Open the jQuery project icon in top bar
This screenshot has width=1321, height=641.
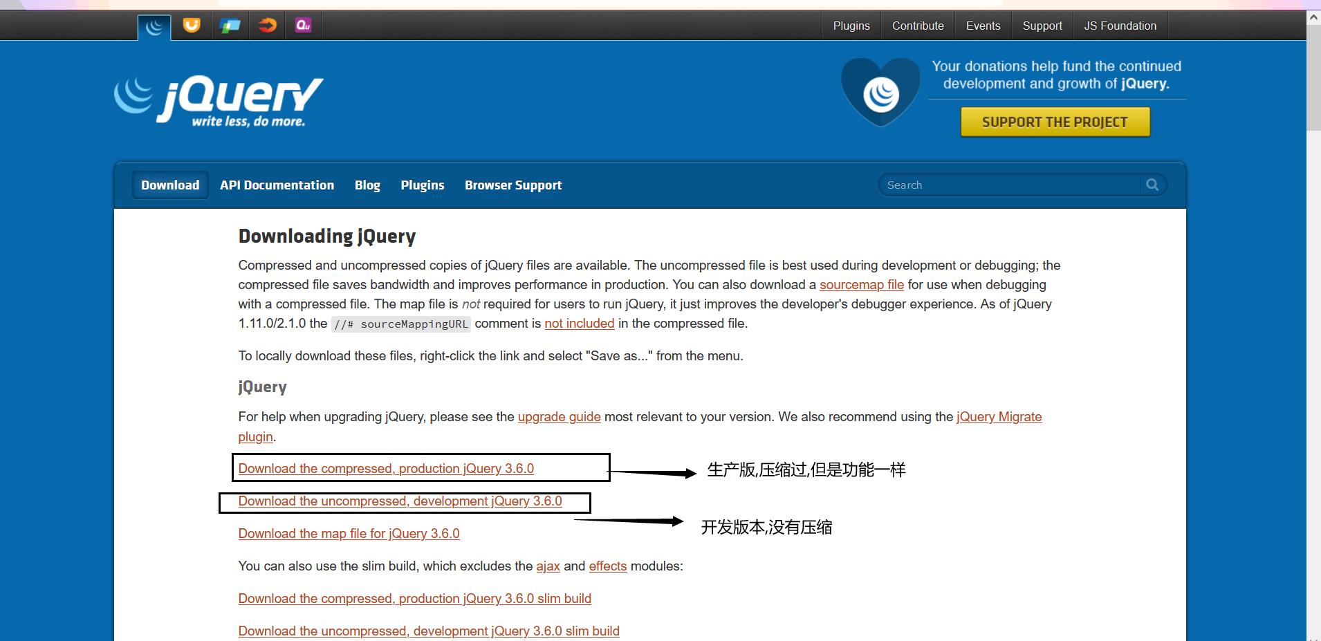[154, 27]
